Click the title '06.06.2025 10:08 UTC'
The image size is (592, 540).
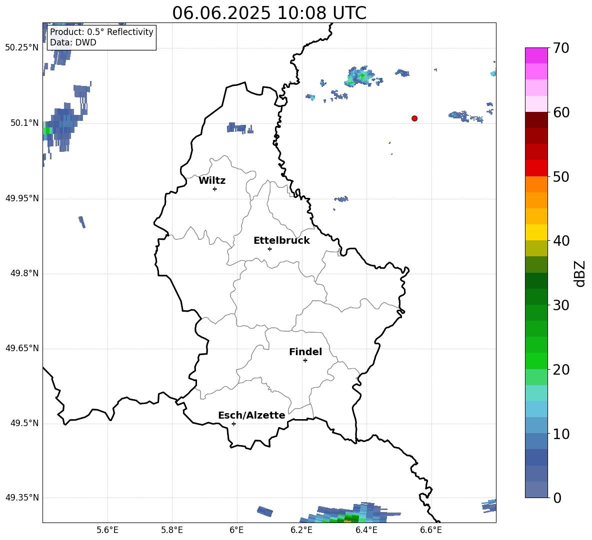[x=269, y=13]
